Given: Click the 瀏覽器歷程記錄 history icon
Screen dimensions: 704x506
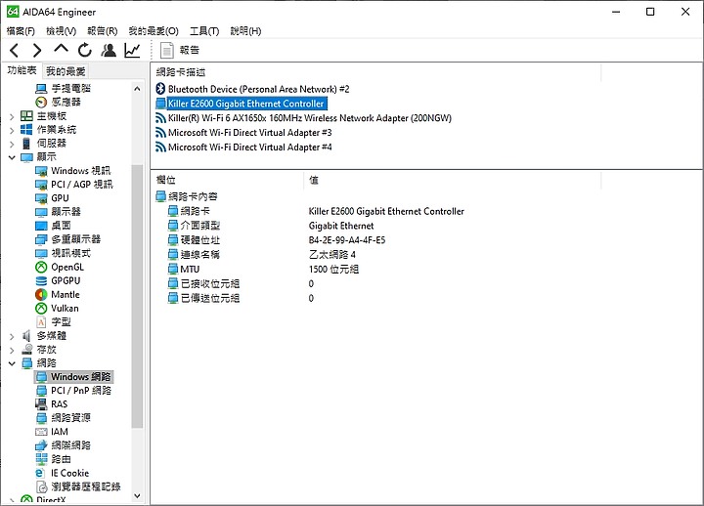Looking at the screenshot, I should [41, 486].
